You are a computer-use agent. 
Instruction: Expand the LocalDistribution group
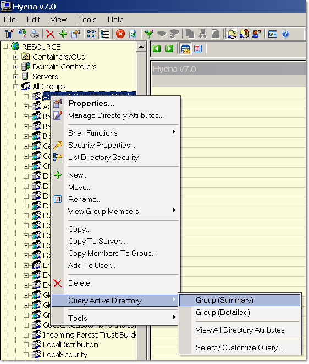(x=26, y=345)
